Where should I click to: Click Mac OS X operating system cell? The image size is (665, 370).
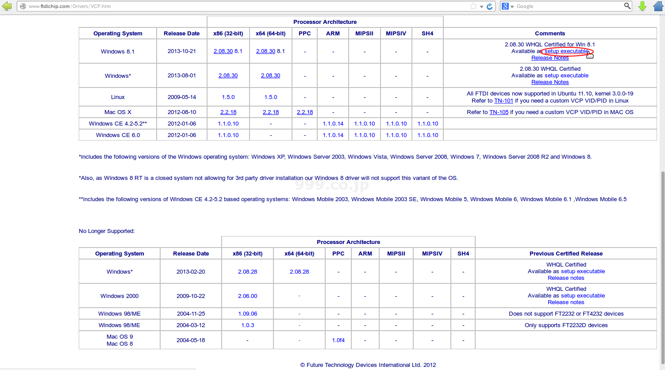[x=118, y=112]
